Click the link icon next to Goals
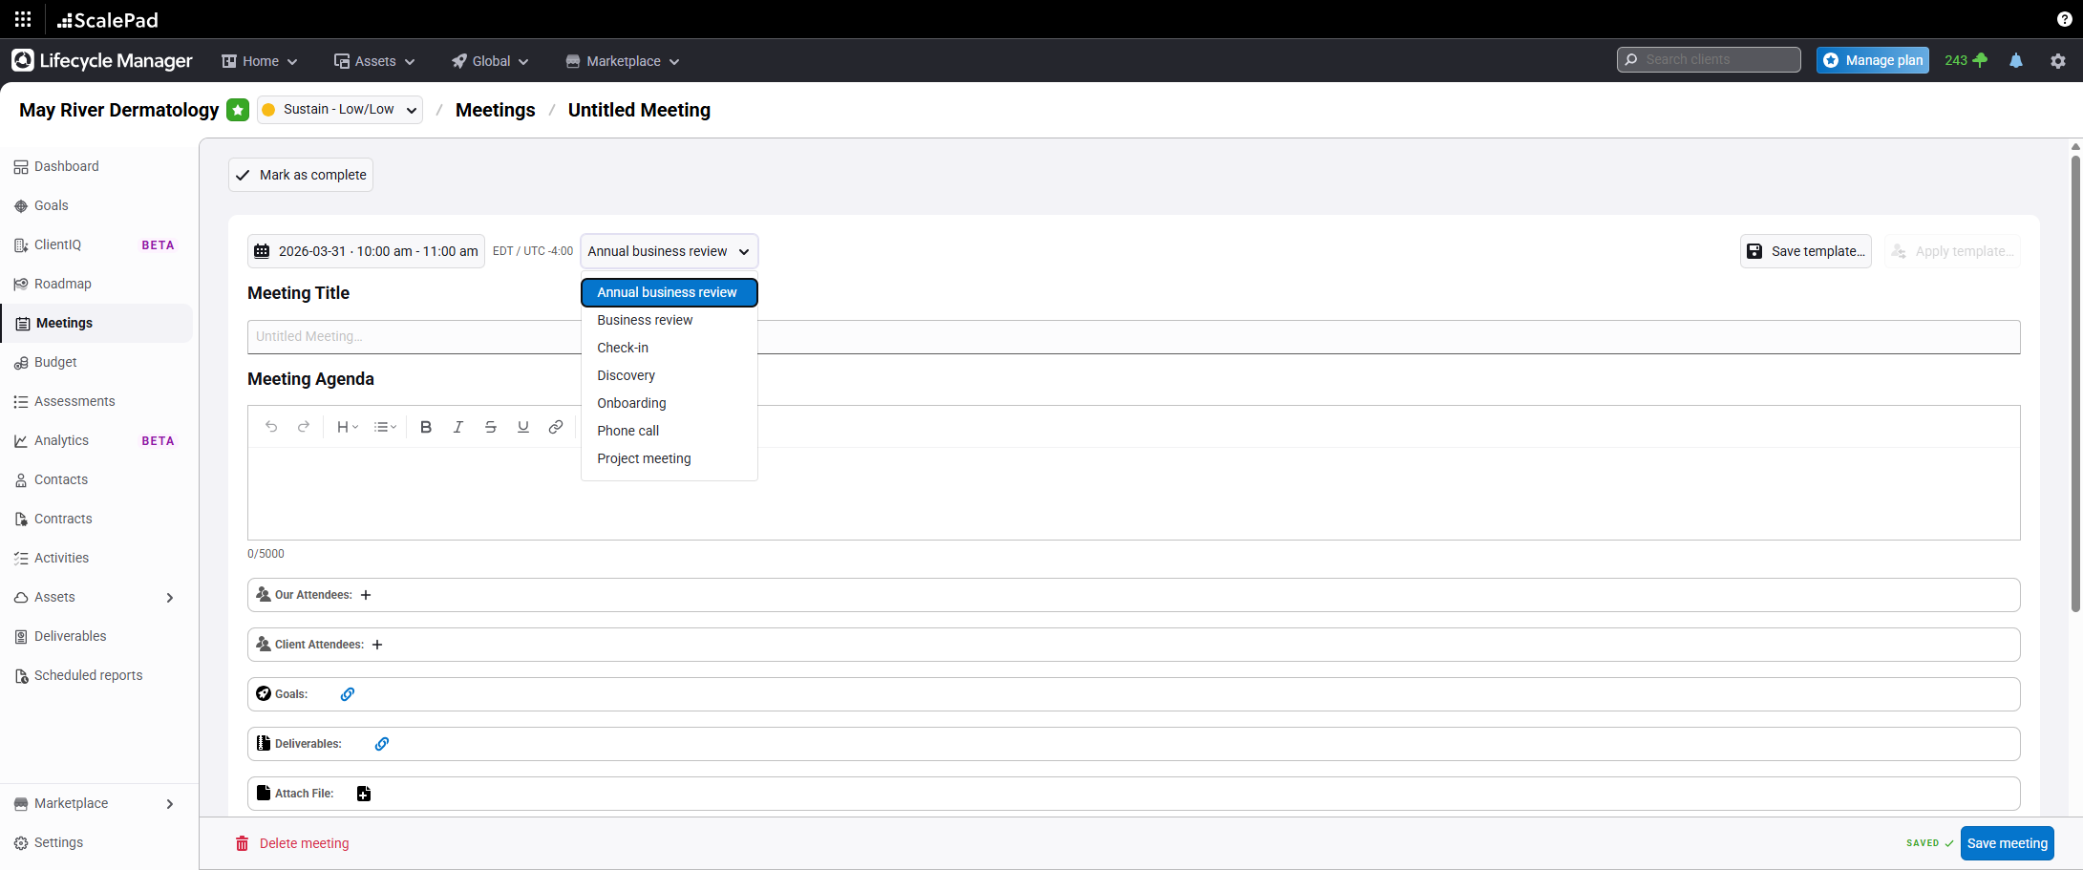The width and height of the screenshot is (2083, 870). click(x=348, y=694)
